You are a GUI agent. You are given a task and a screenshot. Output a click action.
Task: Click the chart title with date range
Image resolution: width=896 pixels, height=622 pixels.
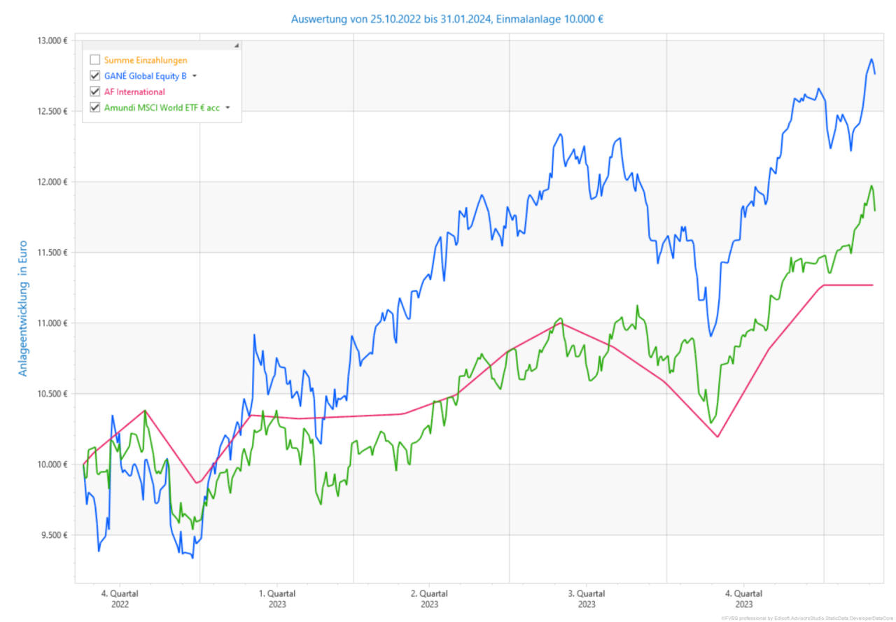[447, 19]
